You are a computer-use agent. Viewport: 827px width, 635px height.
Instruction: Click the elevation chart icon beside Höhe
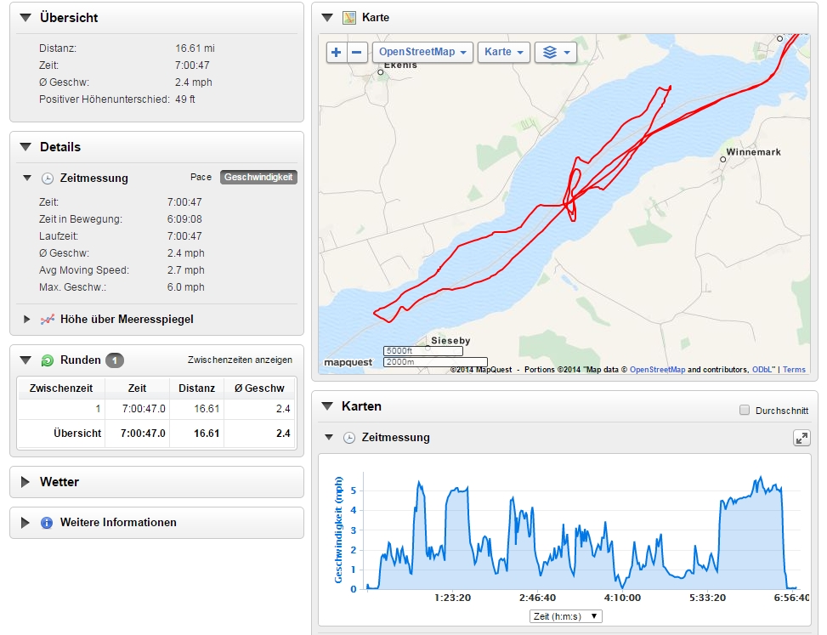(48, 320)
